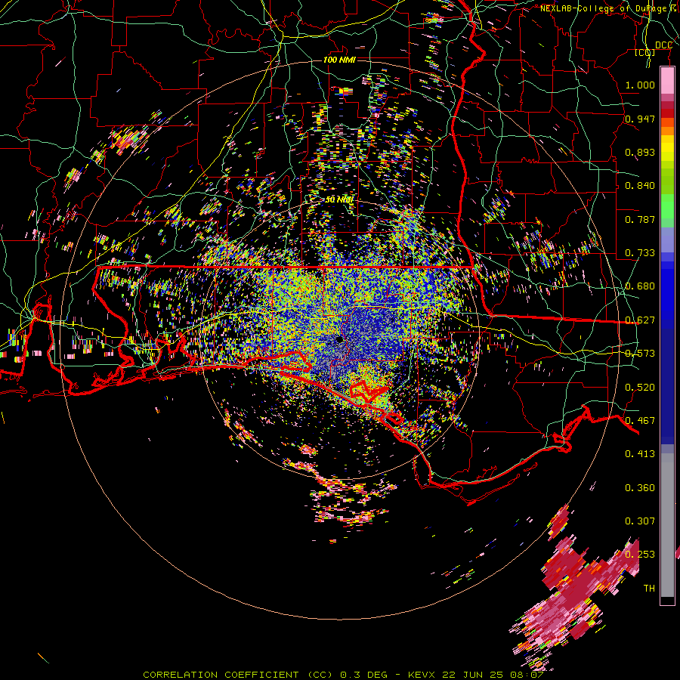The height and width of the screenshot is (680, 680).
Task: Select the 0.840 legend value
Action: 640,186
